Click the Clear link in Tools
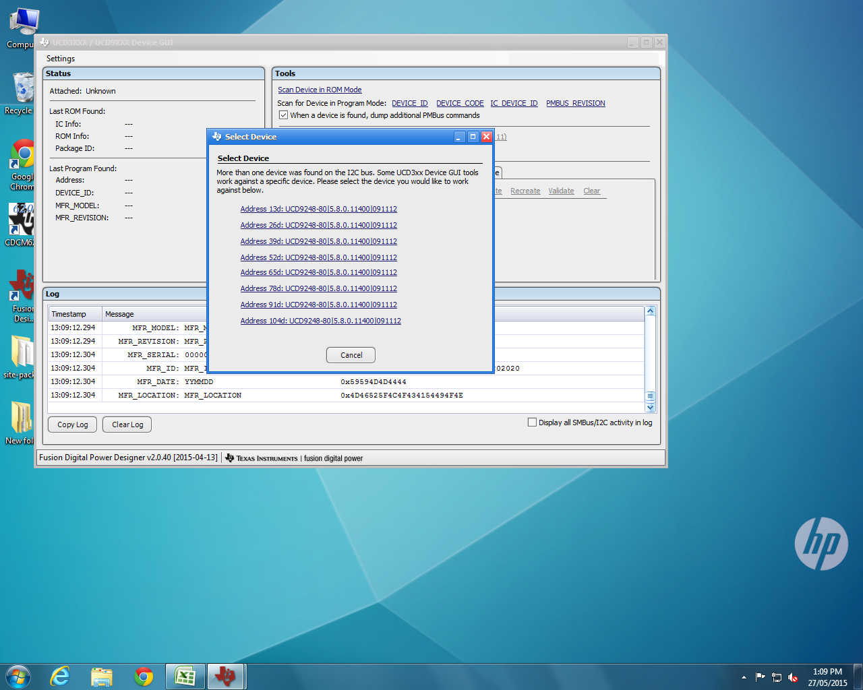The height and width of the screenshot is (690, 863). (x=591, y=191)
